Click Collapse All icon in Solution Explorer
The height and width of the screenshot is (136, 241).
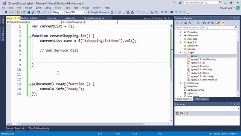click(209, 23)
